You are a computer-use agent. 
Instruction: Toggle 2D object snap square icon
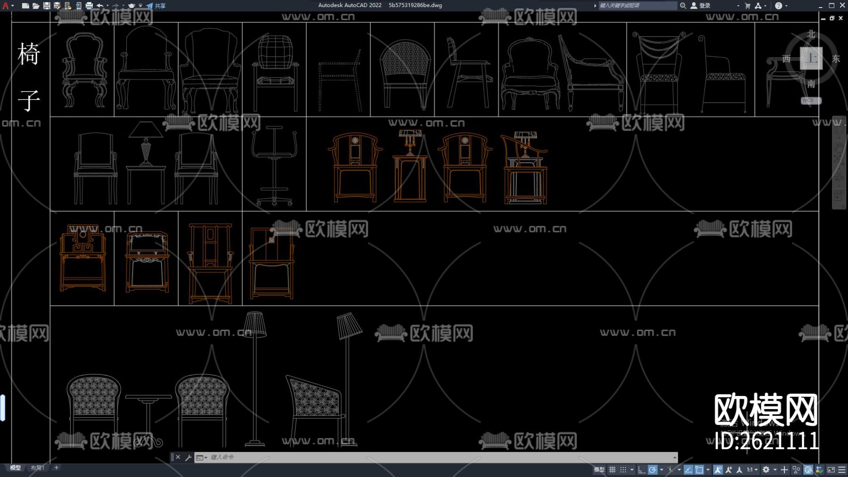click(699, 469)
